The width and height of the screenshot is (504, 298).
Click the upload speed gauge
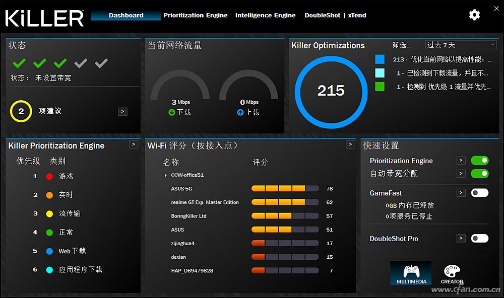[249, 85]
